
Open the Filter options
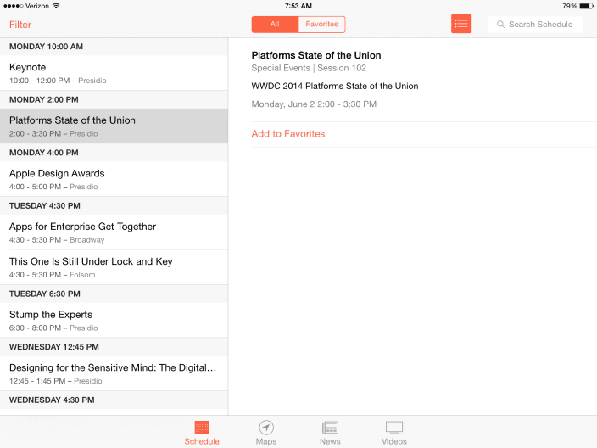point(20,25)
